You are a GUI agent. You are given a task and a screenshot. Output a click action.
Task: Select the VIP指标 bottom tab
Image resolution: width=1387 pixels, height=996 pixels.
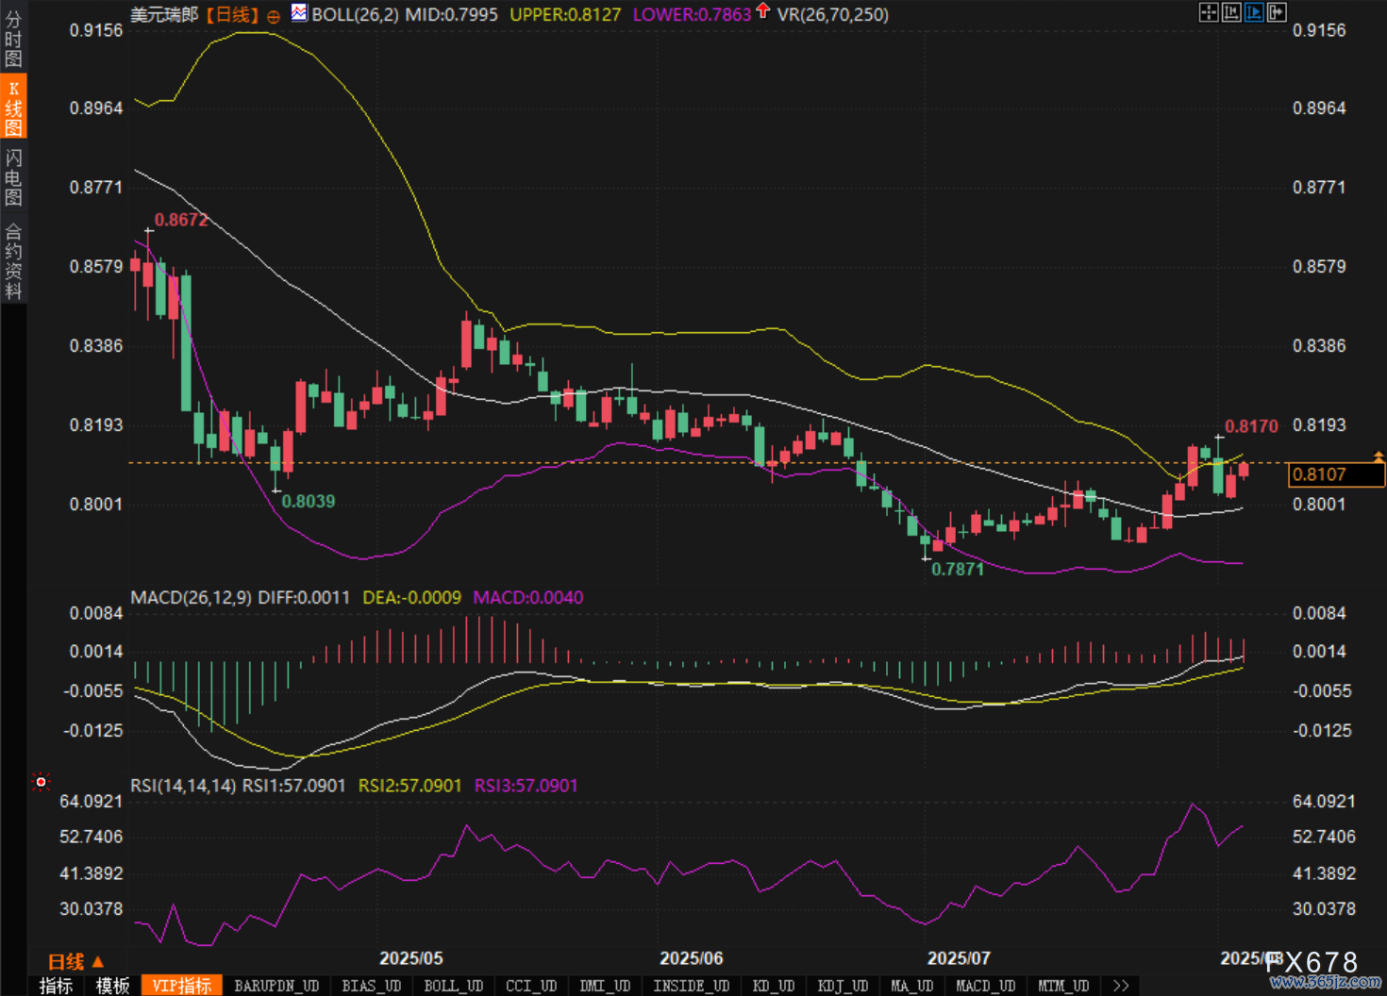point(182,986)
